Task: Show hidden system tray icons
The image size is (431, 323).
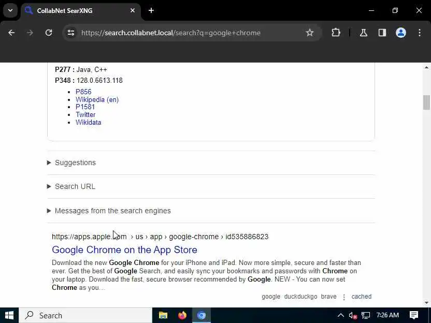Action: pyautogui.click(x=340, y=315)
